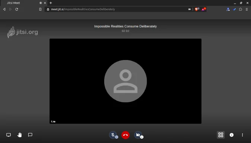Close the Jitsi Meet tab

click(x=45, y=3)
